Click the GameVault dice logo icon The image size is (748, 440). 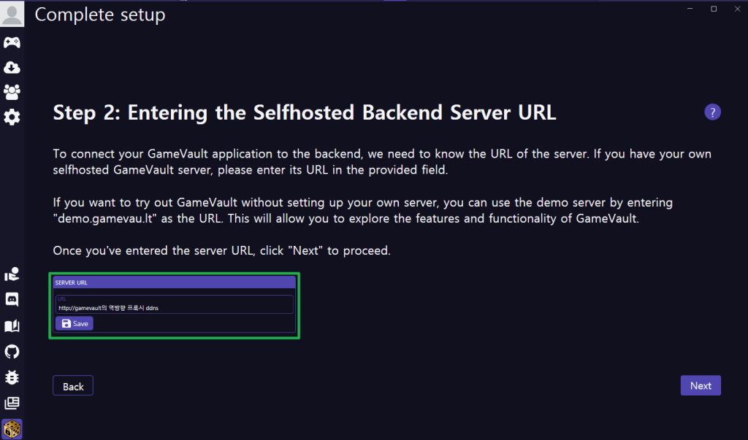tap(12, 428)
